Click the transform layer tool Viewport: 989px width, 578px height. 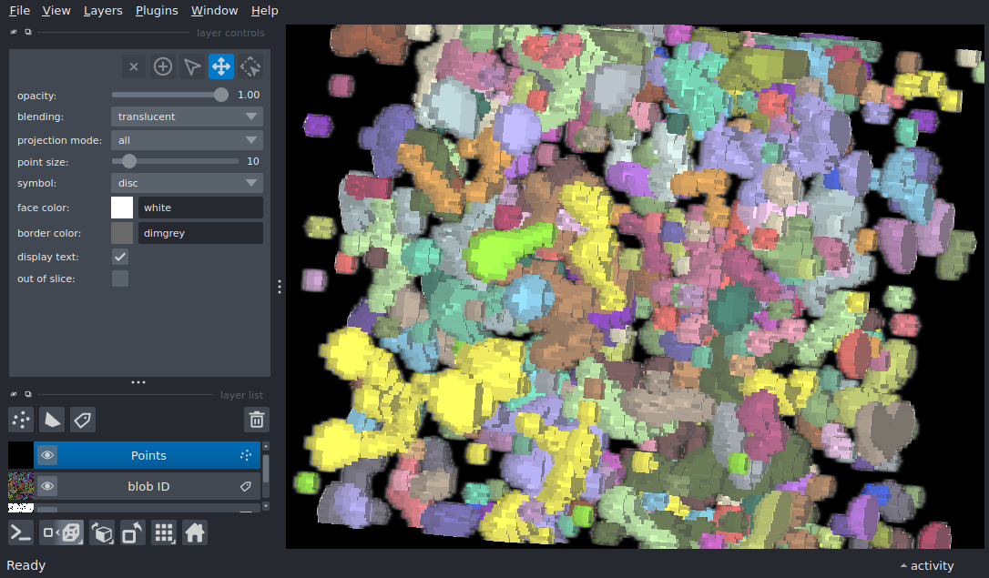250,66
